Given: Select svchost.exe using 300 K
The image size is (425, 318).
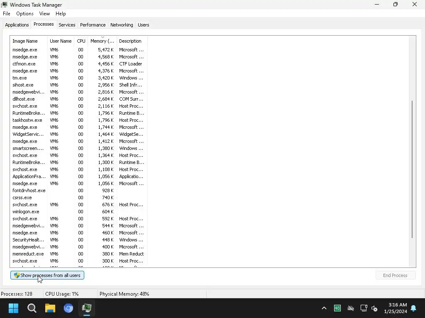Looking at the screenshot, I should [78, 261].
